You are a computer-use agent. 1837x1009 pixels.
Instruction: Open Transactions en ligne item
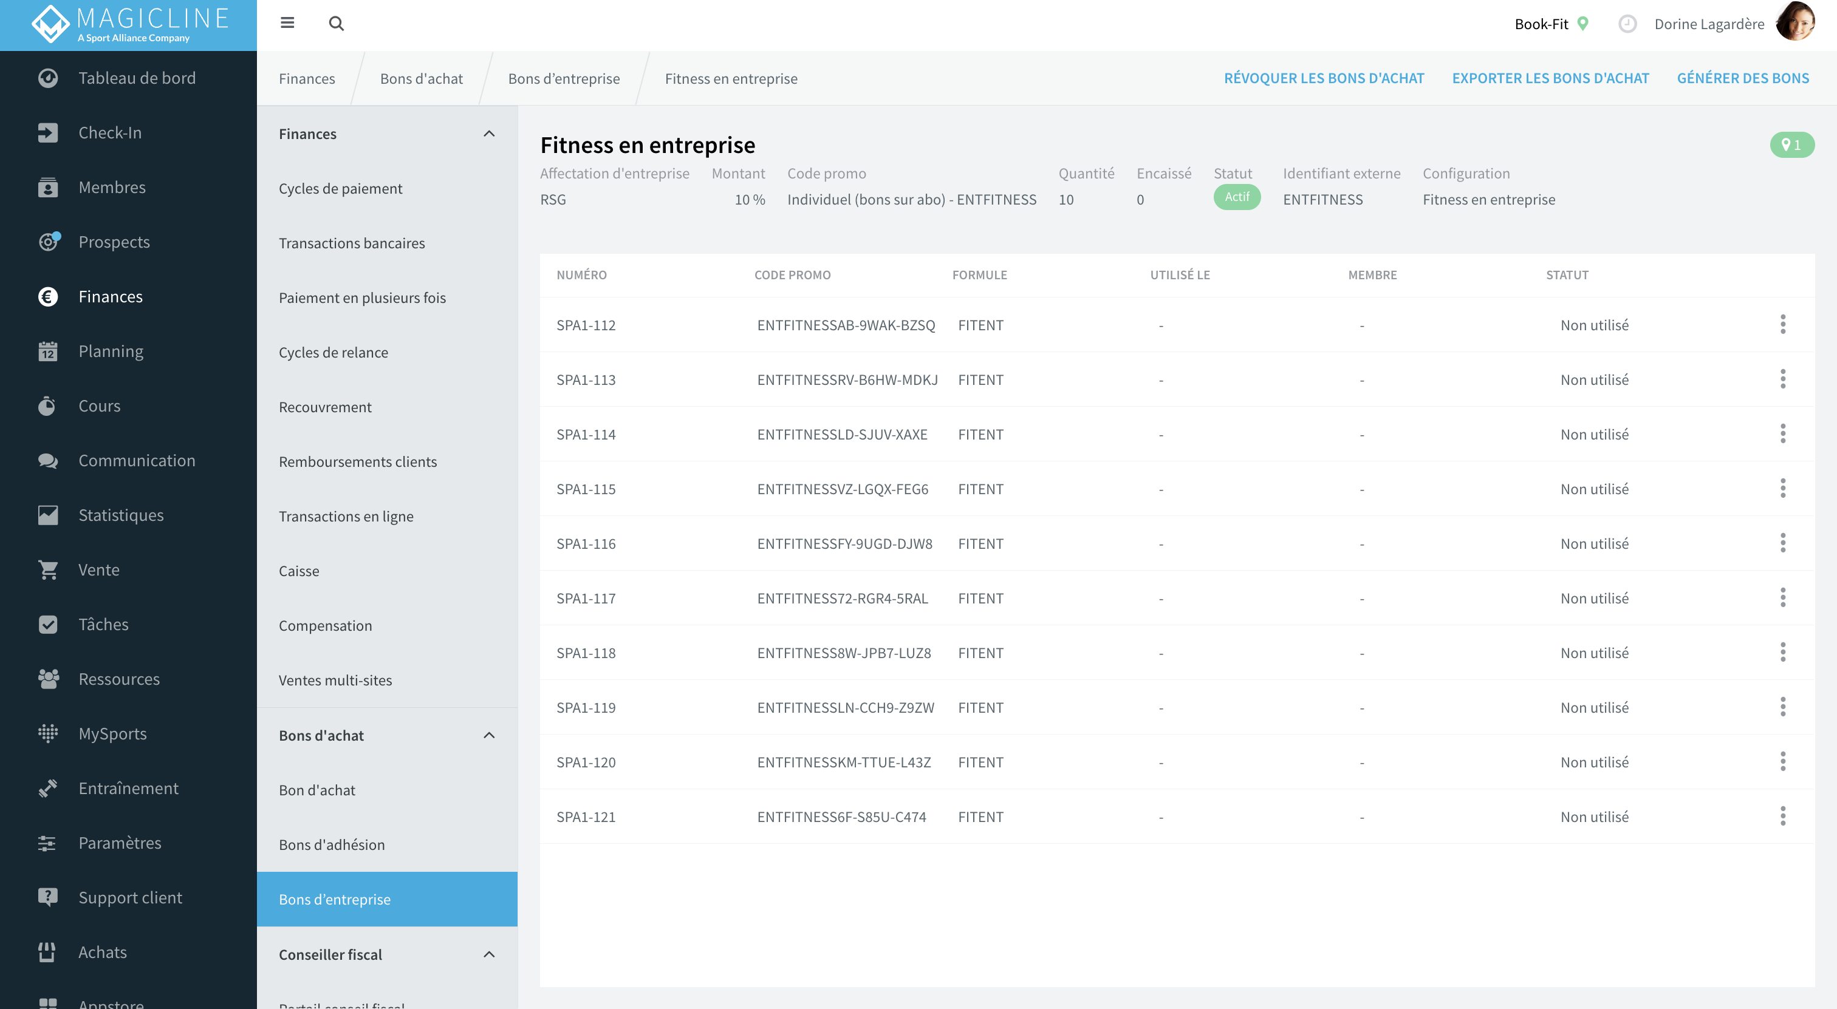(387, 516)
